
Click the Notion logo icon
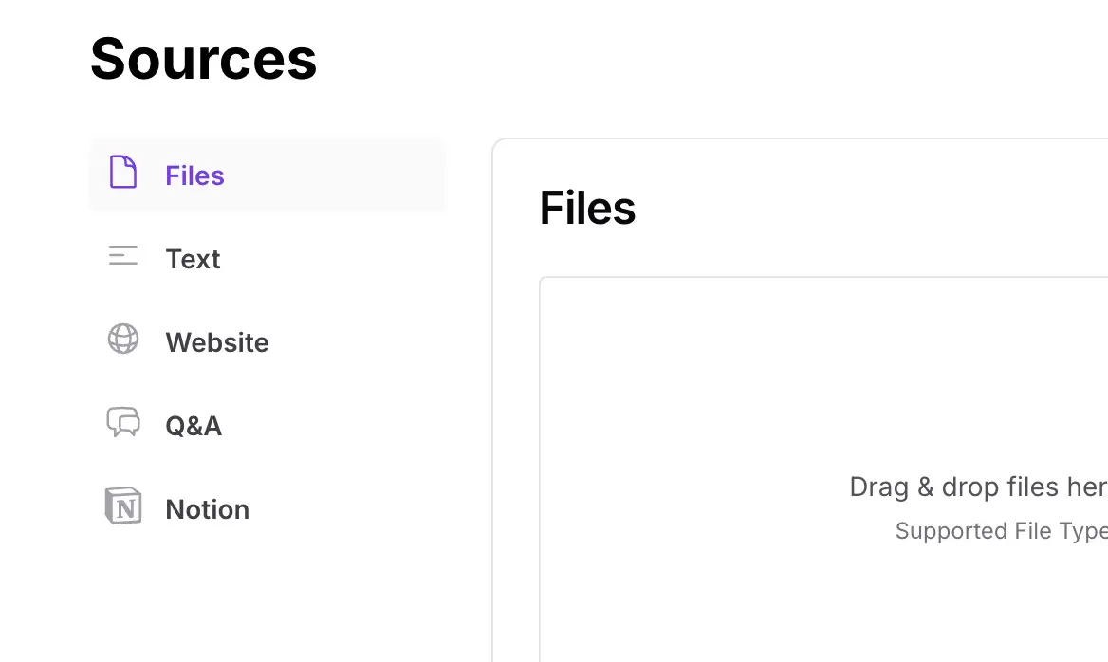[x=123, y=506]
